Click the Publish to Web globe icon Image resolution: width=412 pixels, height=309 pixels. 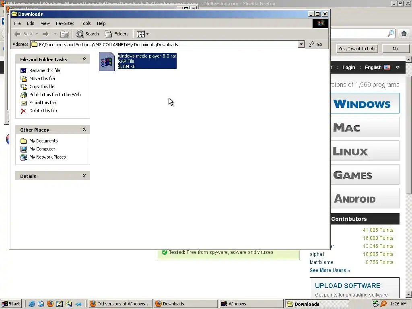[24, 95]
